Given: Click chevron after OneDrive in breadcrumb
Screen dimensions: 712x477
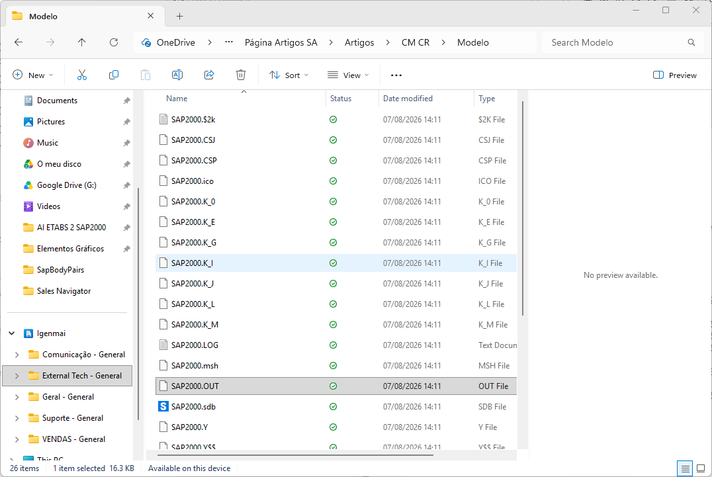Looking at the screenshot, I should pyautogui.click(x=210, y=42).
